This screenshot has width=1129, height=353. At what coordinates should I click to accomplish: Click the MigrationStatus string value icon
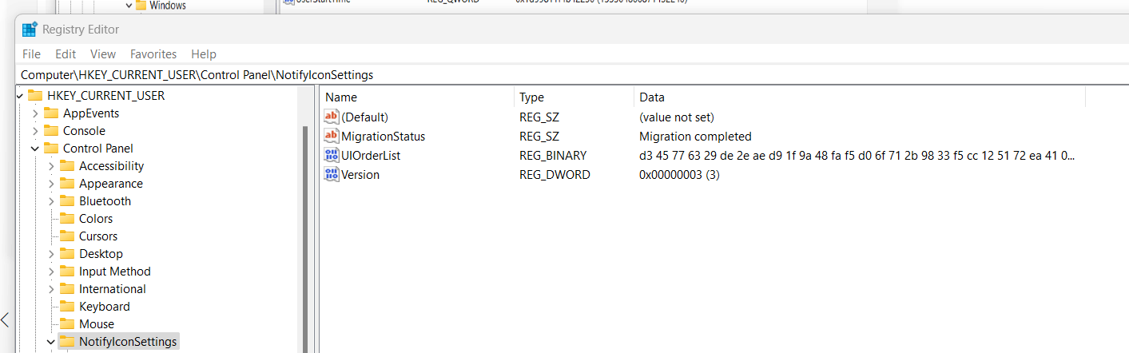[x=332, y=136]
